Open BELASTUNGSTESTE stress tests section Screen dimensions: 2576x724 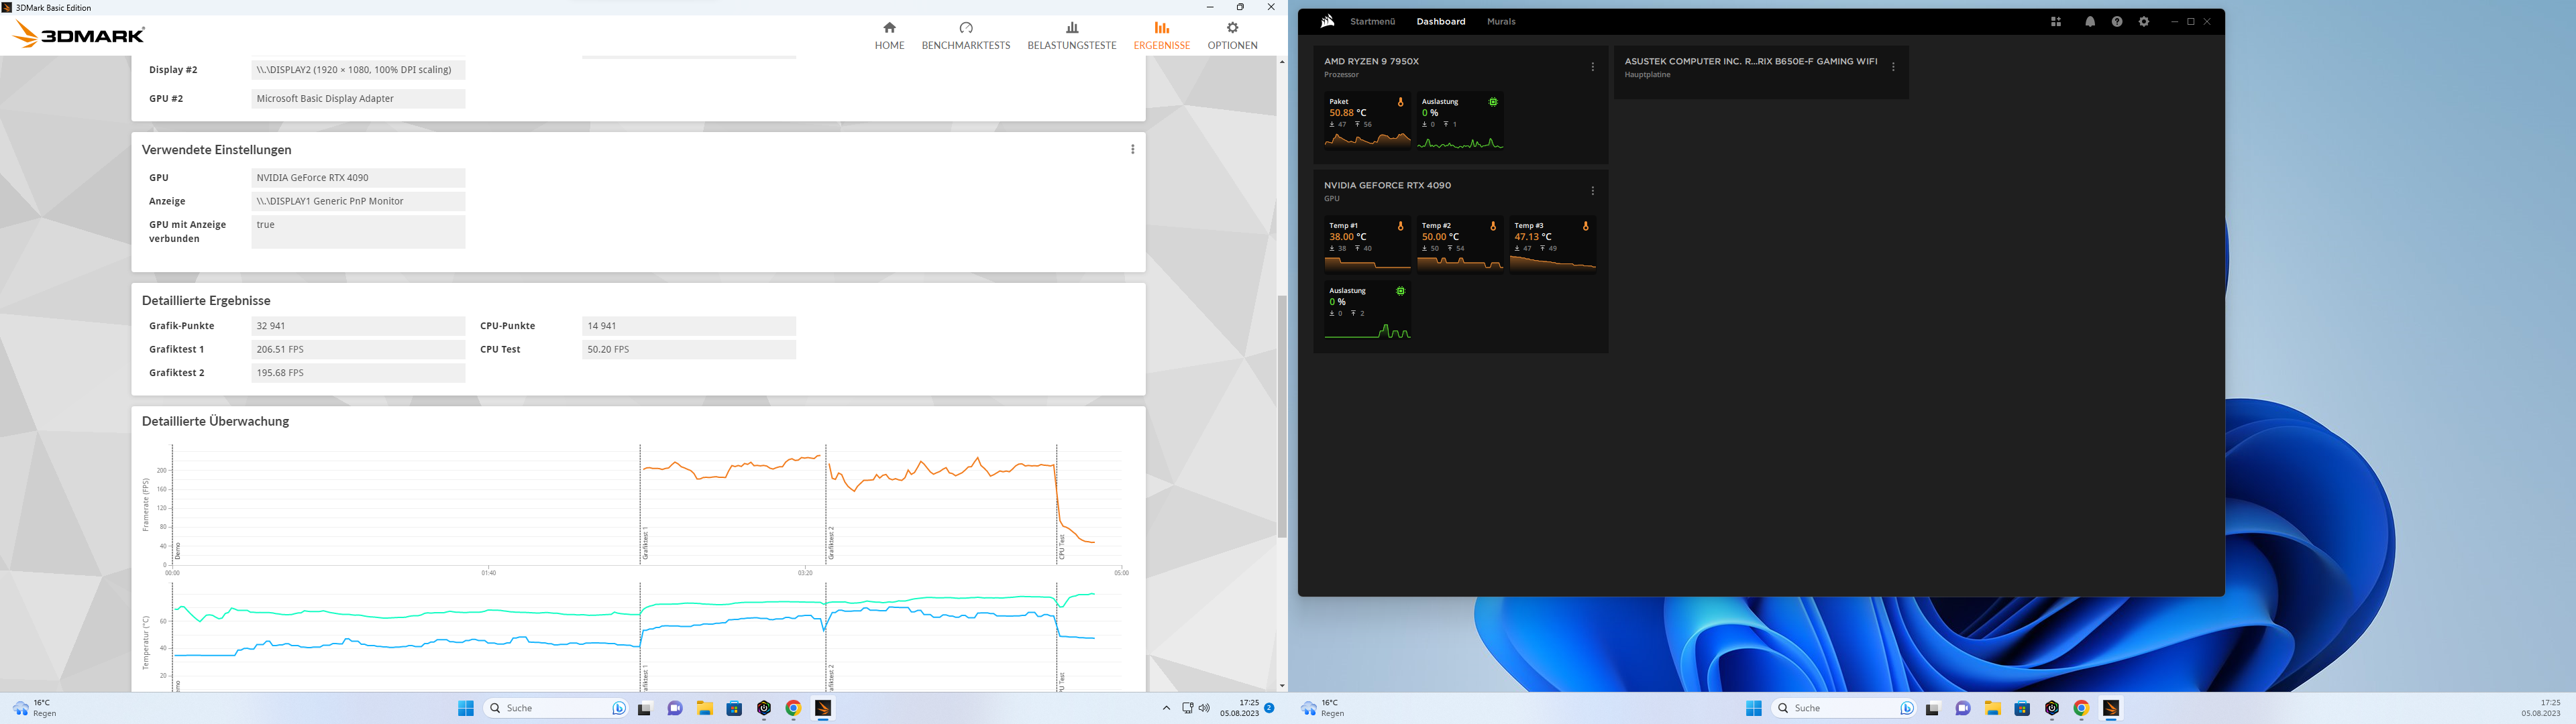pos(1071,35)
